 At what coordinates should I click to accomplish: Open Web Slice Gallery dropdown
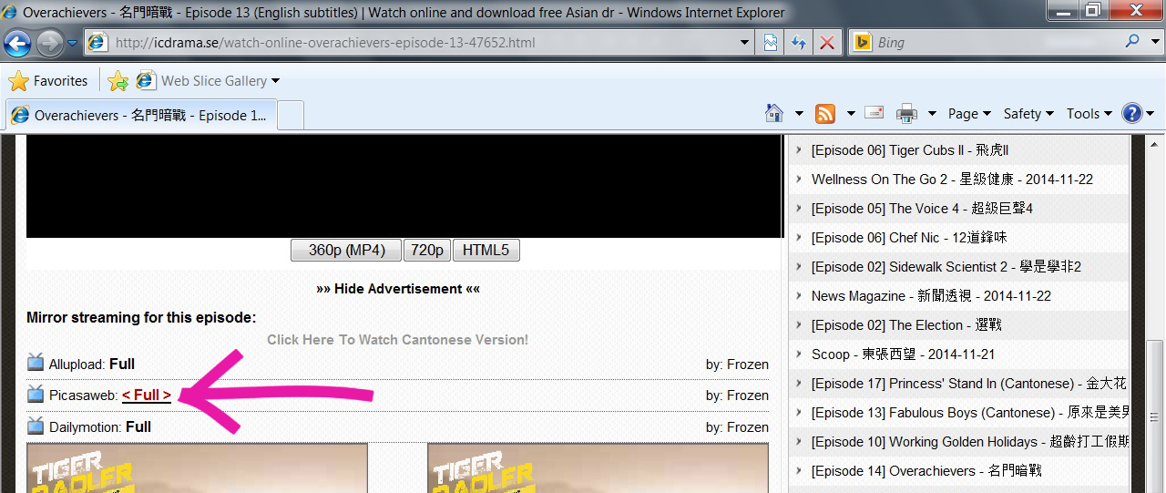pyautogui.click(x=275, y=81)
